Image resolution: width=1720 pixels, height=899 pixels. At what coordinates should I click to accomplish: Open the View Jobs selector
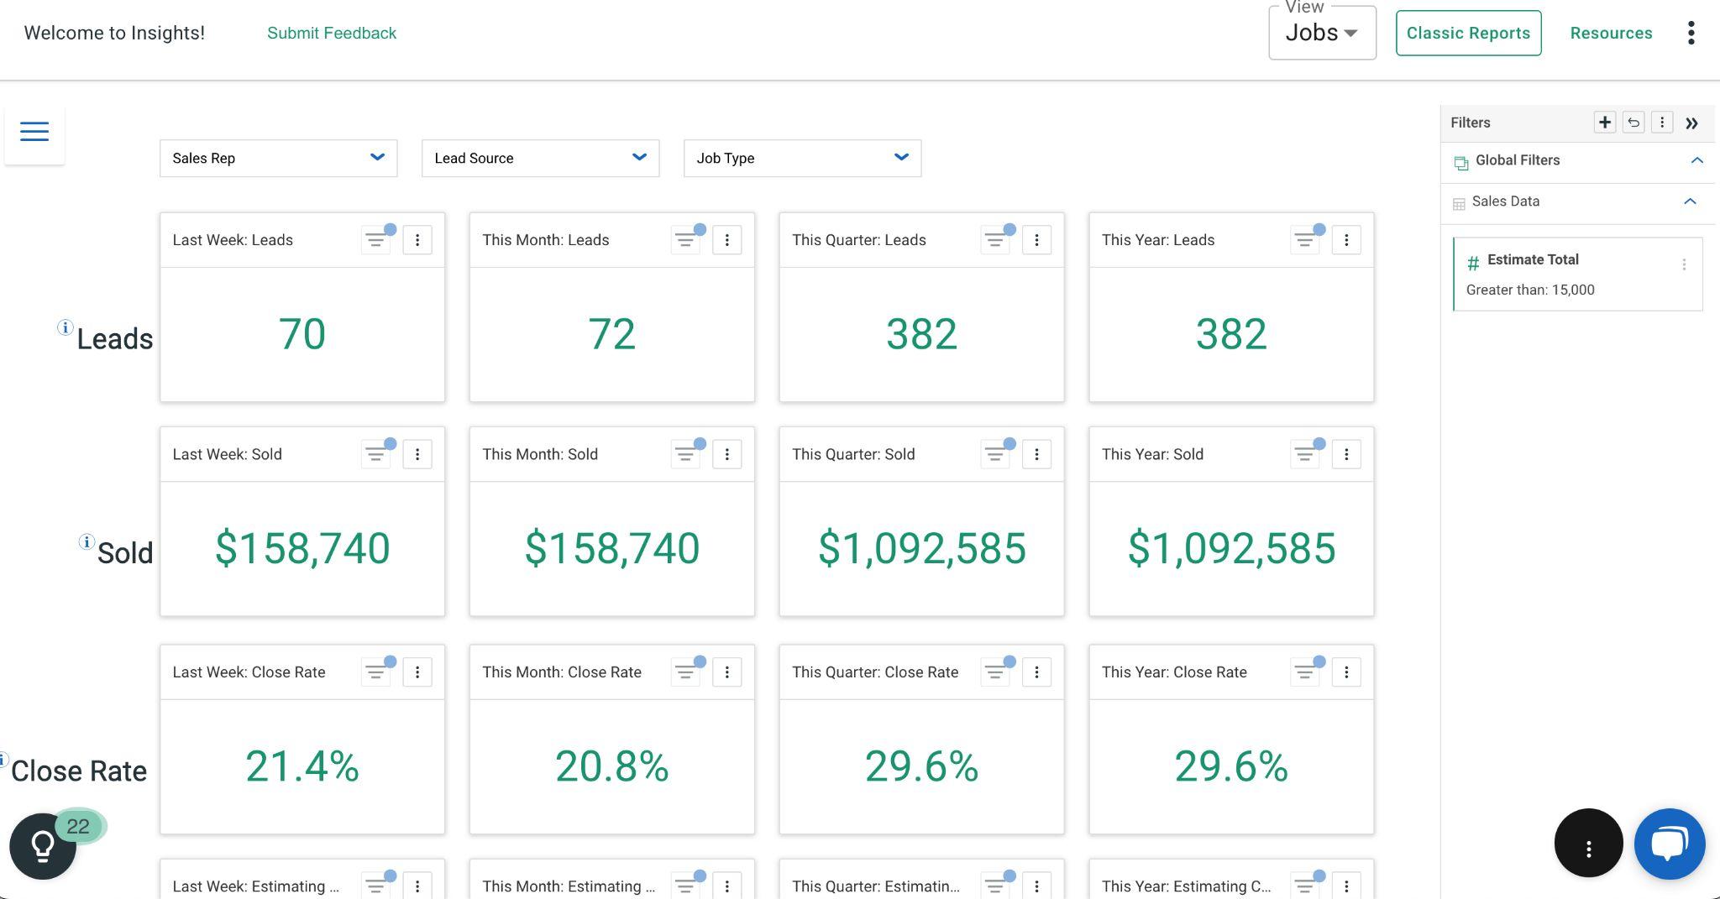(x=1321, y=34)
